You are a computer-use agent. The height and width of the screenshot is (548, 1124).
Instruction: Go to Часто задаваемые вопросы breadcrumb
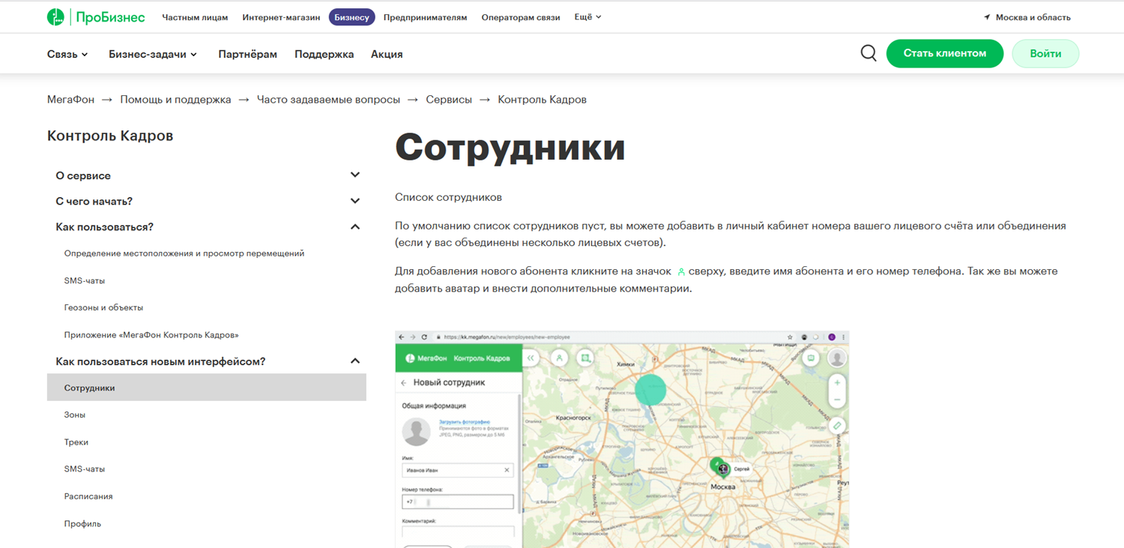[x=328, y=100]
